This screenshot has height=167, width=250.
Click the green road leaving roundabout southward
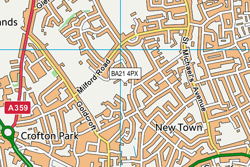point(22,153)
